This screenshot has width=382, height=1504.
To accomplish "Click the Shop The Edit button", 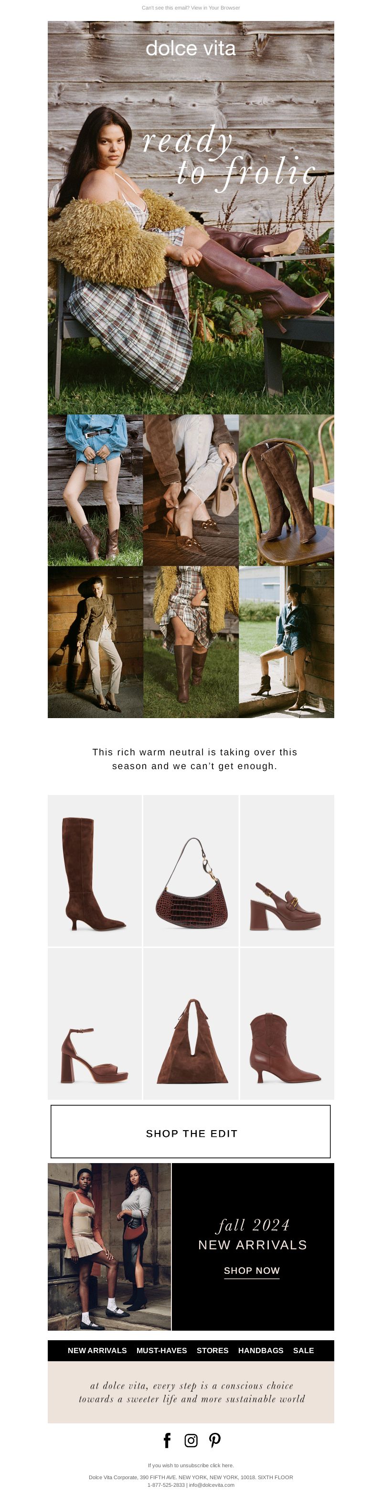I will [191, 1131].
